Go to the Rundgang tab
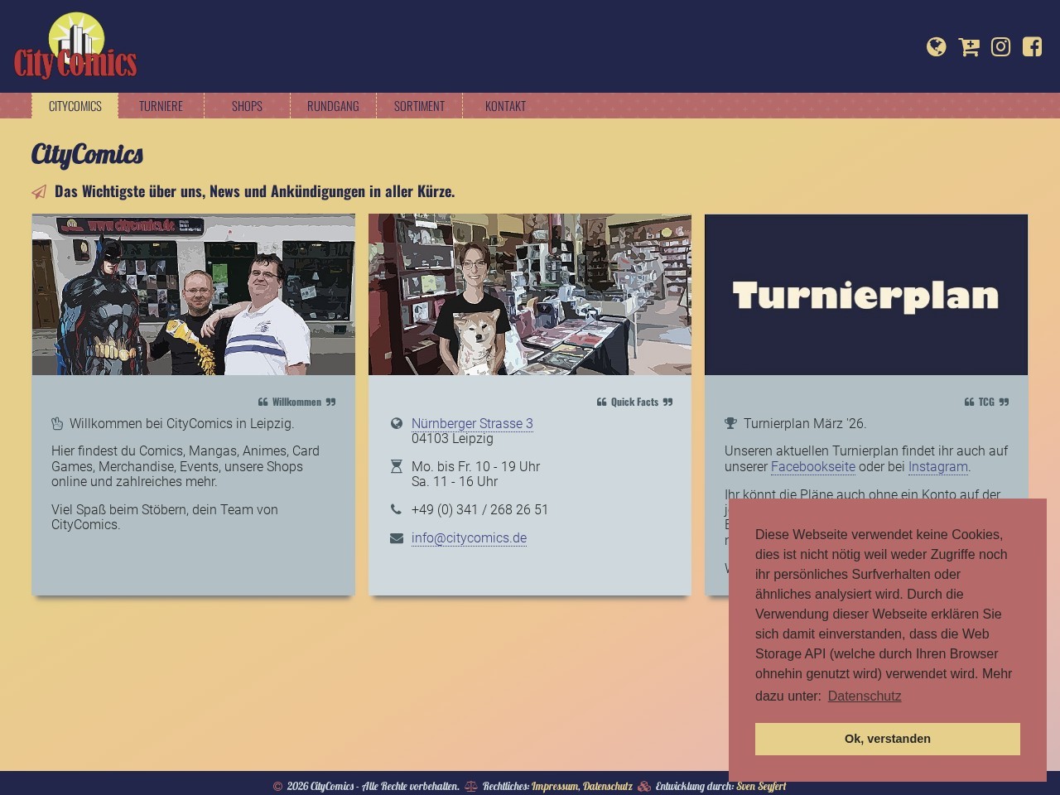The image size is (1060, 795). click(x=333, y=106)
